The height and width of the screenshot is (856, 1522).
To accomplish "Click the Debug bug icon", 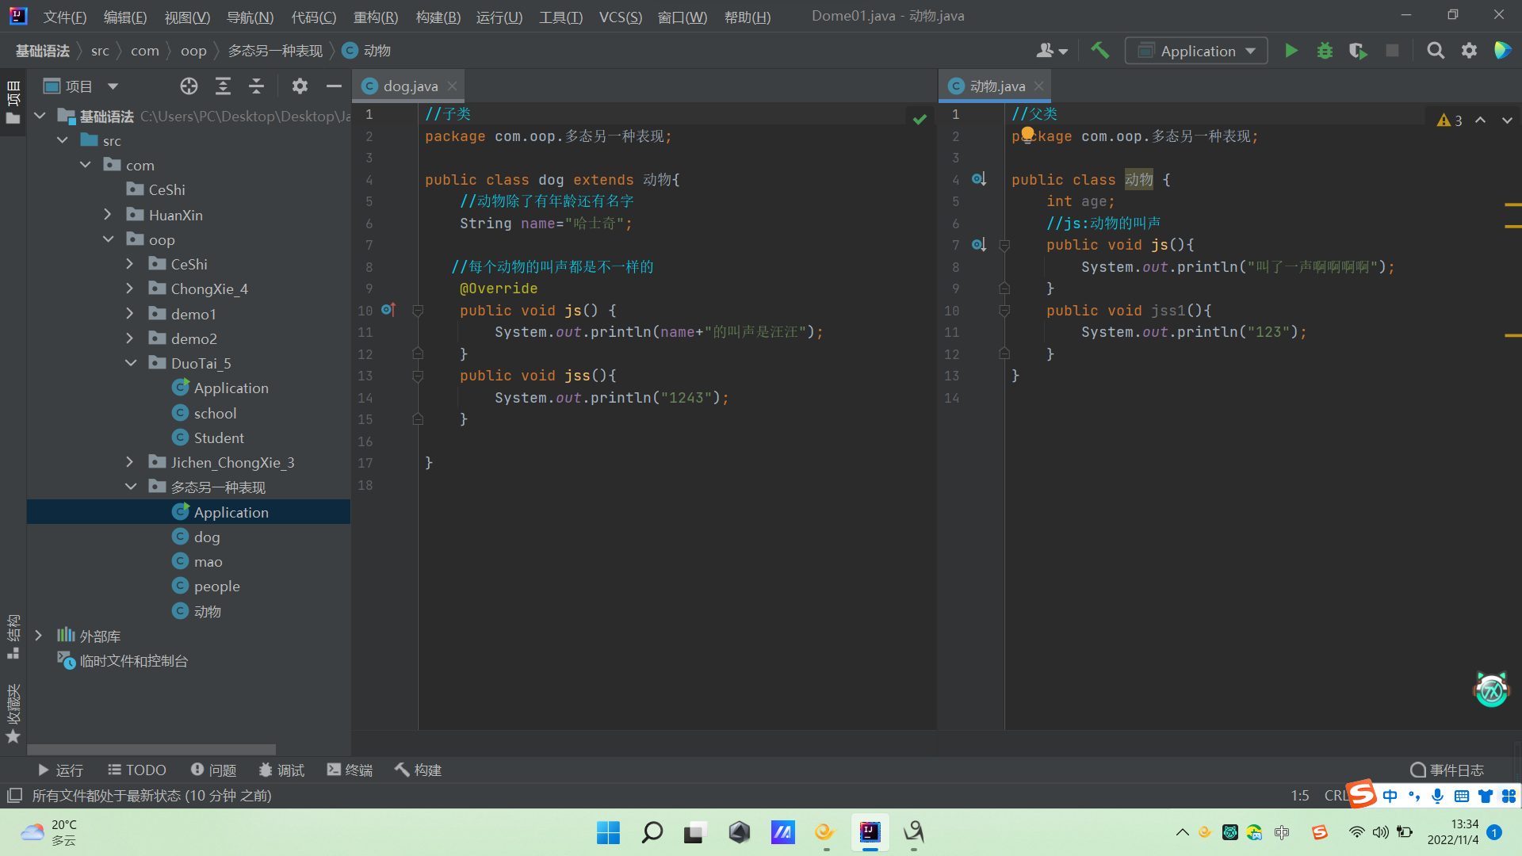I will coord(1325,52).
